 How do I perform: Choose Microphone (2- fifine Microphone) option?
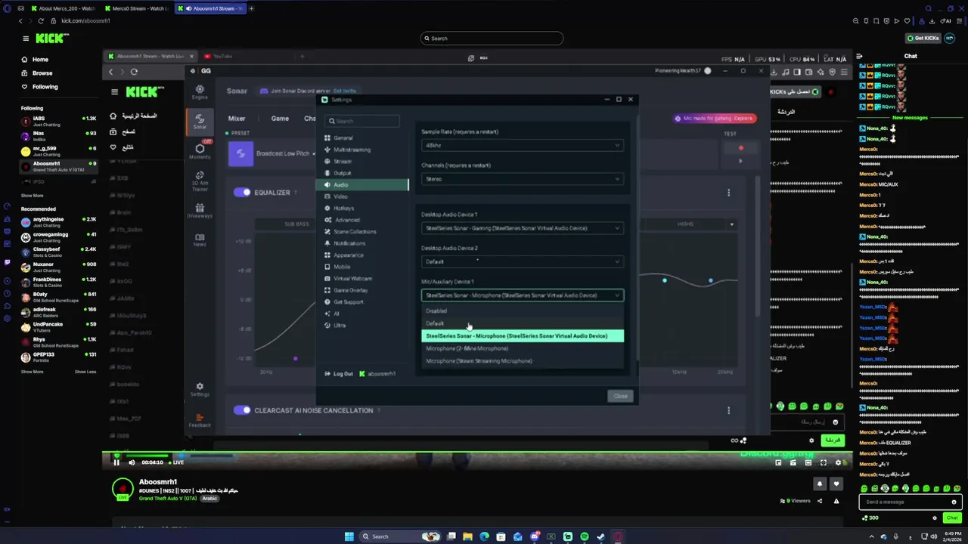click(522, 348)
